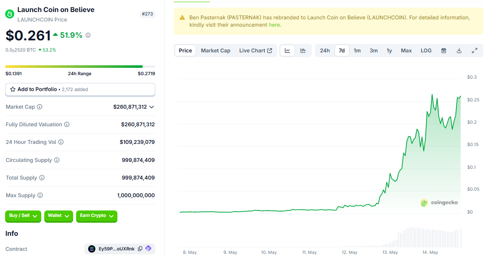
Task: Click the $0.1391 24h low
Action: 14,73
